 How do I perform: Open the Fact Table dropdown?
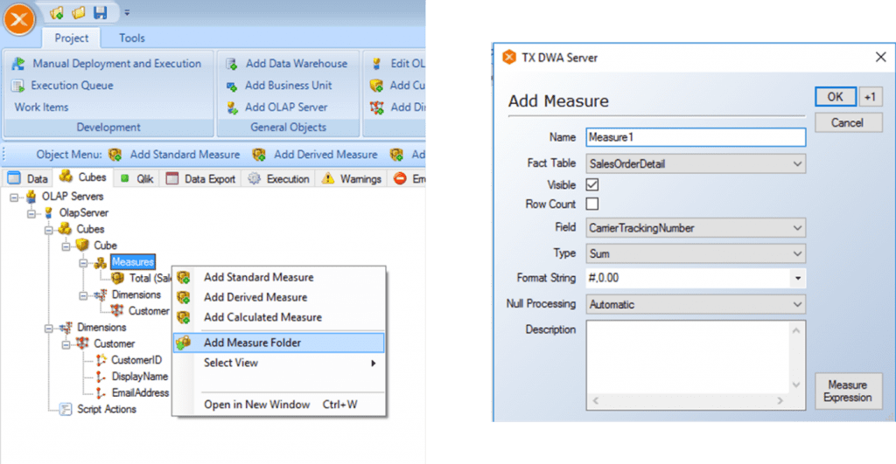click(696, 163)
